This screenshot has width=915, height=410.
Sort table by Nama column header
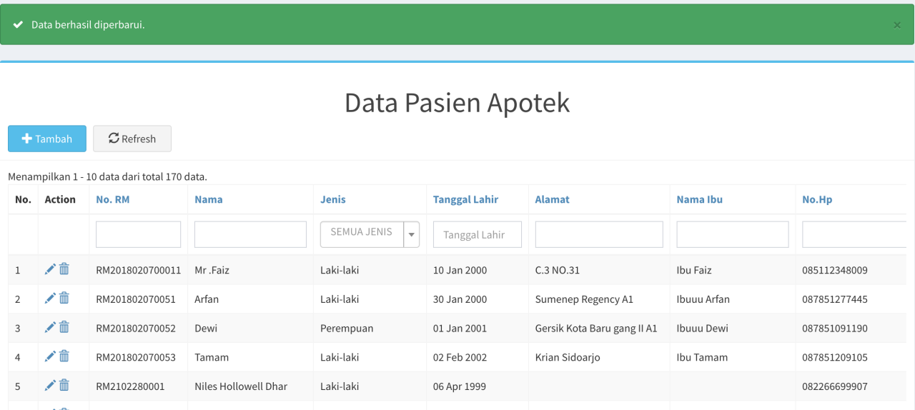coord(209,199)
